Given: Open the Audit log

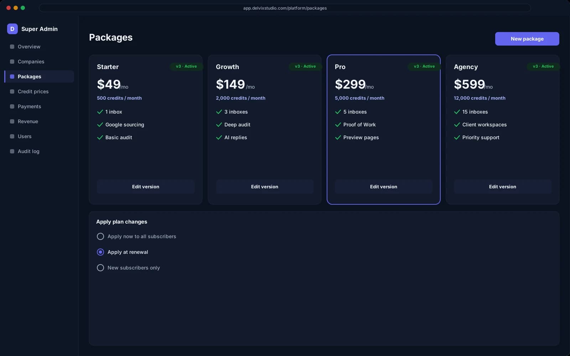Looking at the screenshot, I should (x=39, y=151).
